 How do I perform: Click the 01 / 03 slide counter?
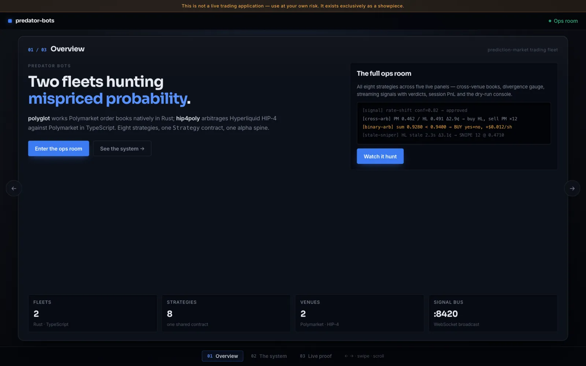(37, 50)
